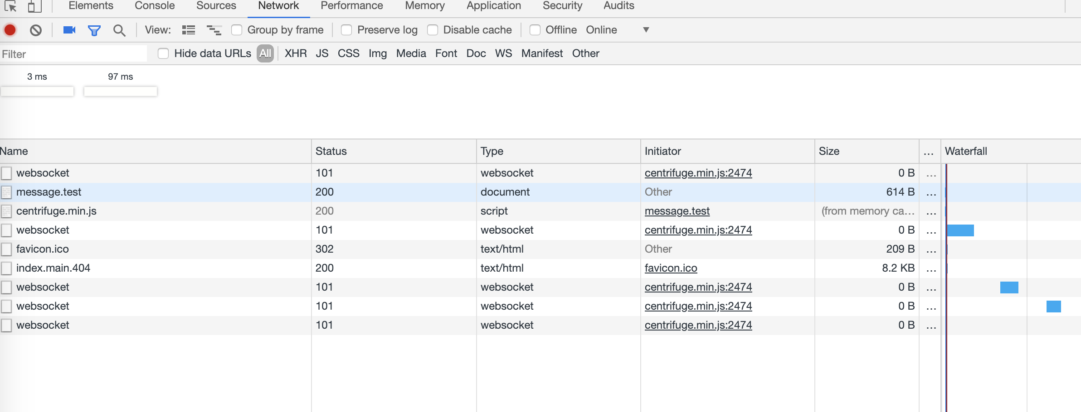Click the 3 ms timing range handle
The width and height of the screenshot is (1081, 412).
[x=37, y=91]
